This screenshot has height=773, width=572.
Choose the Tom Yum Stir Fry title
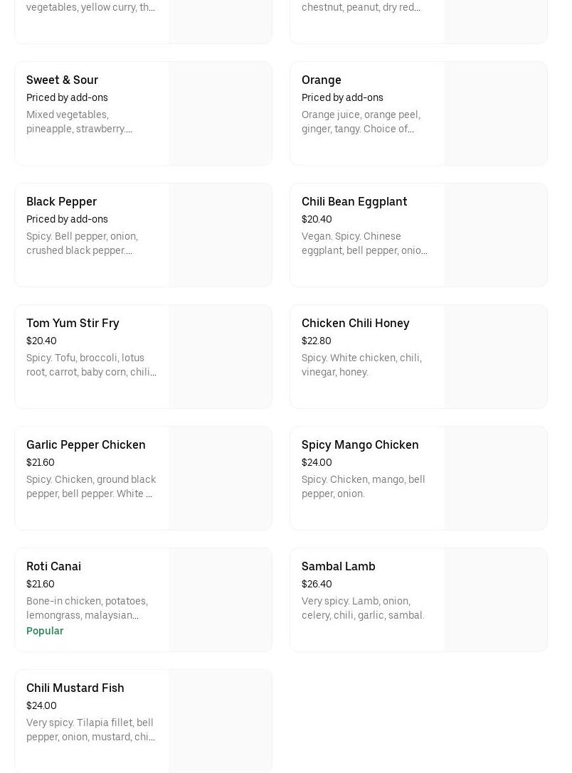pyautogui.click(x=73, y=323)
